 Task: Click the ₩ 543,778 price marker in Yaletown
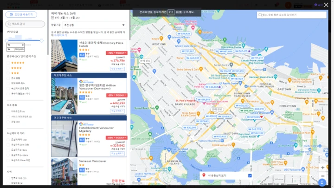[x=254, y=129]
